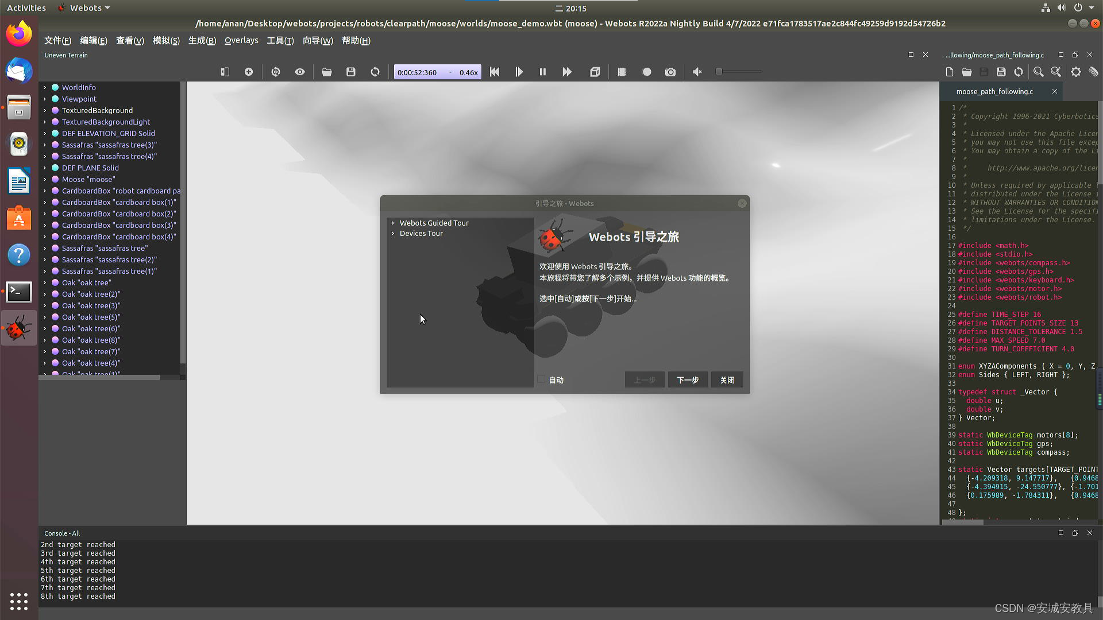Expand Webots Guided Tour tree item
Screen dimensions: 1103x620
pos(393,223)
